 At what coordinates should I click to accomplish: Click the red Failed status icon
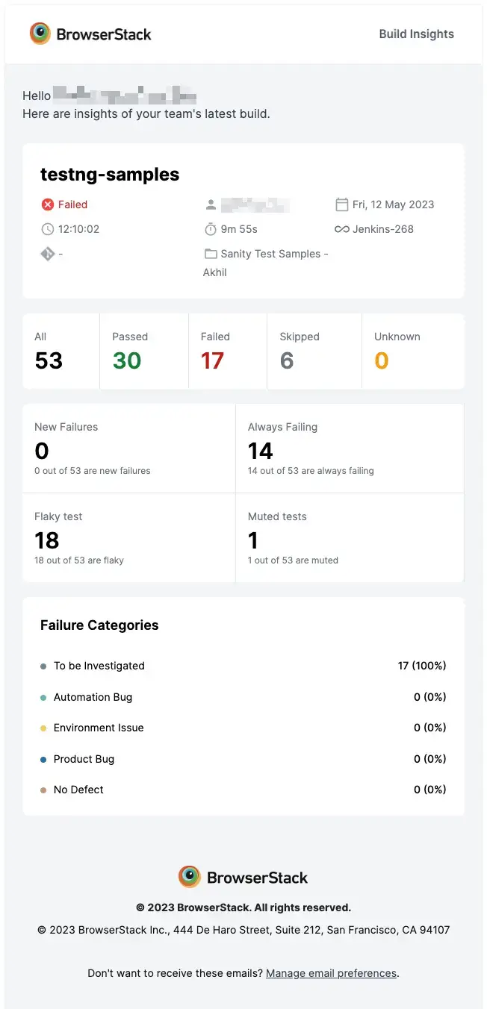[x=48, y=204]
